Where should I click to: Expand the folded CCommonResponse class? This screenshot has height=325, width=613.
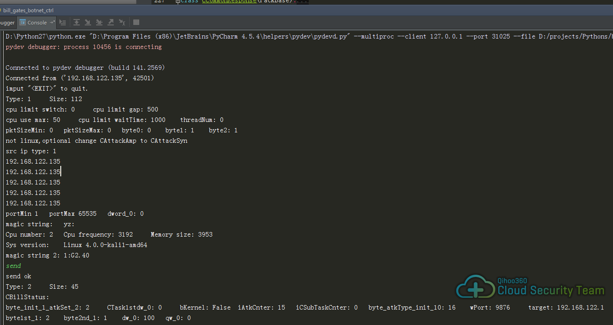[x=178, y=1]
